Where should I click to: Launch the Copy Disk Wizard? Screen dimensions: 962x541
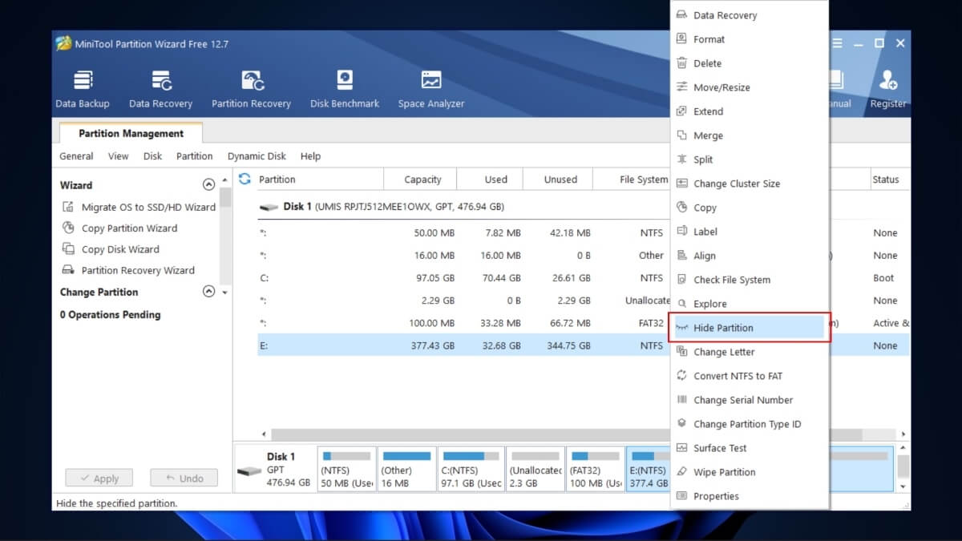click(121, 249)
